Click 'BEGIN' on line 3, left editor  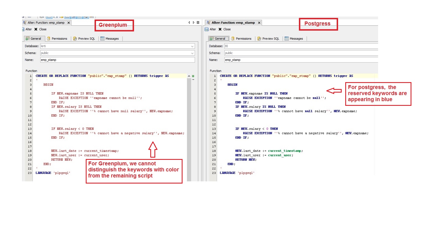point(48,85)
